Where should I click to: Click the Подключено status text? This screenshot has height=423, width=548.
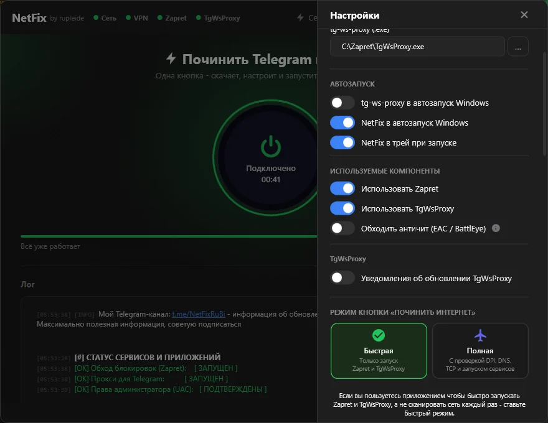pos(271,168)
